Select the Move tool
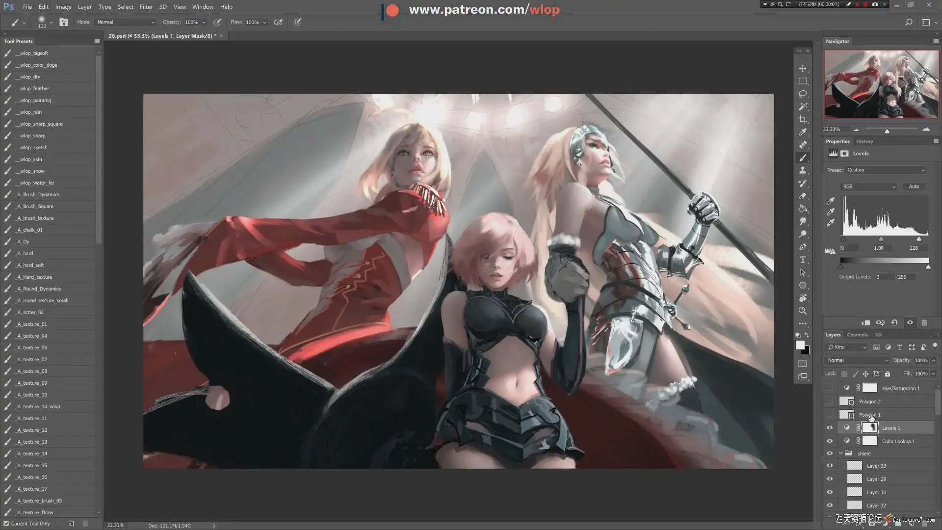The height and width of the screenshot is (530, 942). point(803,69)
